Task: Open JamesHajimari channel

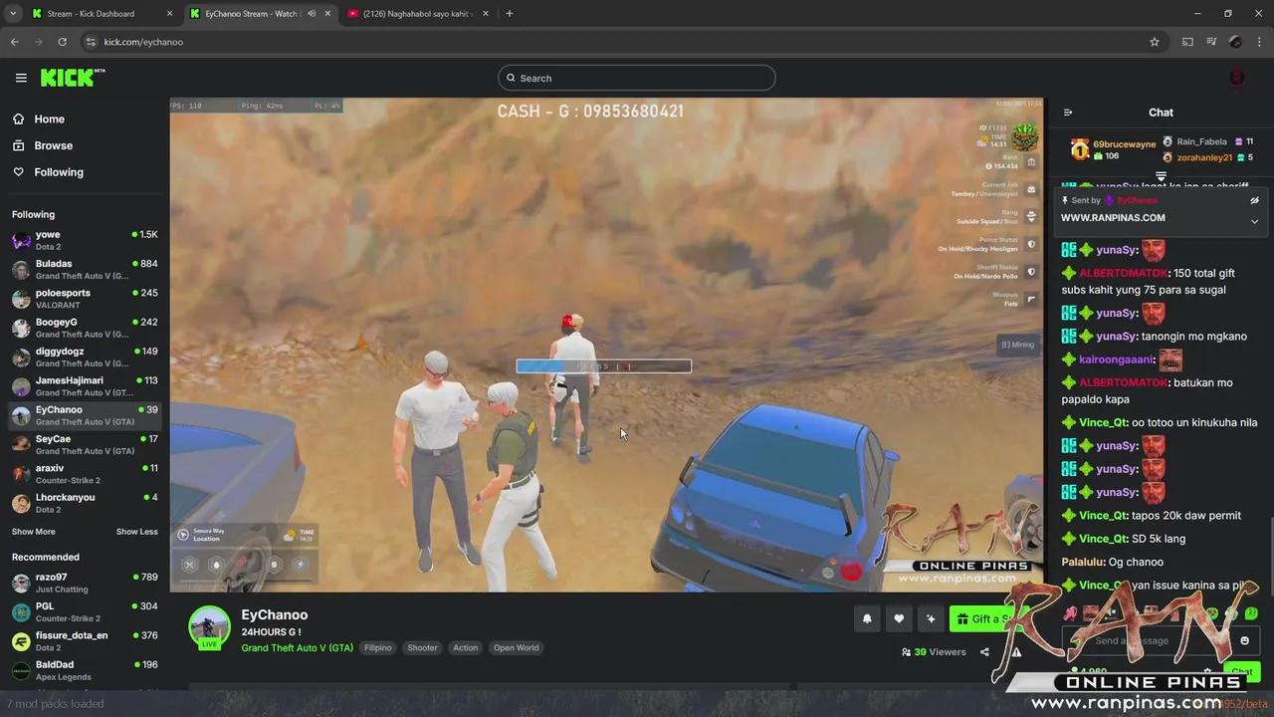Action: (85, 385)
